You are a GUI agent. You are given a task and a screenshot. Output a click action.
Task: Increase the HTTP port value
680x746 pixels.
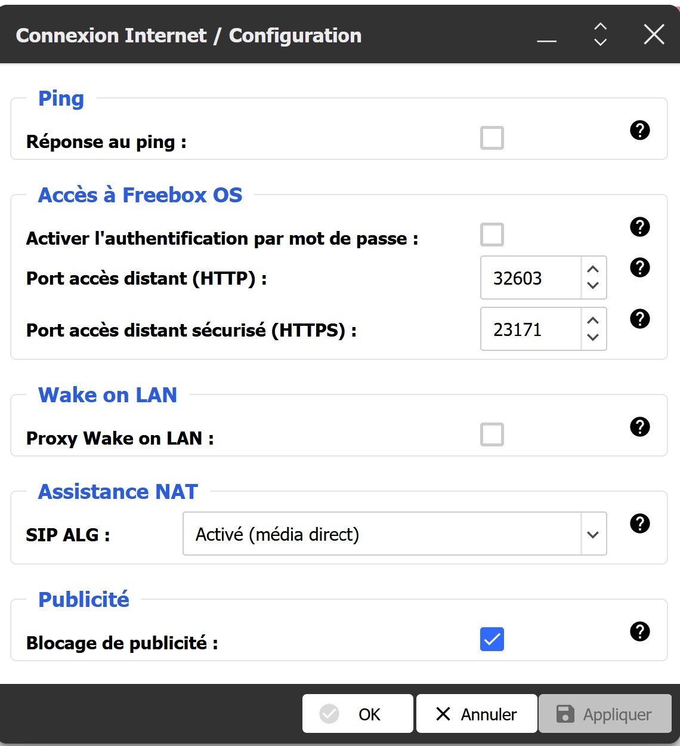click(593, 270)
